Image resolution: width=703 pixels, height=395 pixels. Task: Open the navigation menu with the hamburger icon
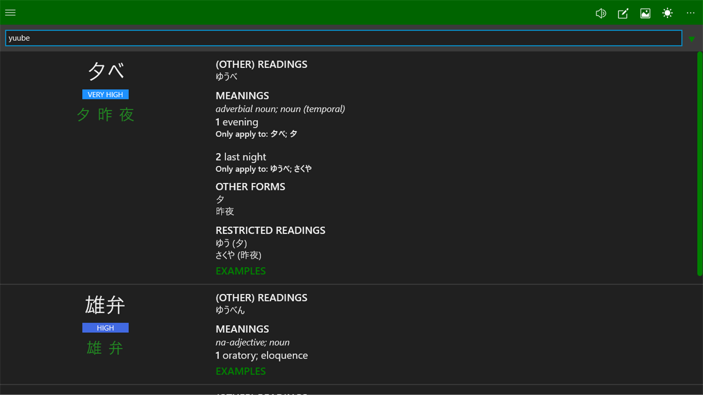coord(10,12)
